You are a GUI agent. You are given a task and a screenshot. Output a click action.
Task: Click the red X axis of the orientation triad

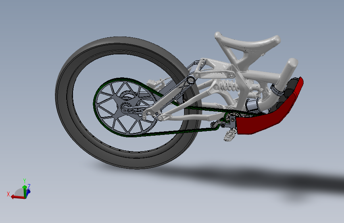(x=18, y=197)
